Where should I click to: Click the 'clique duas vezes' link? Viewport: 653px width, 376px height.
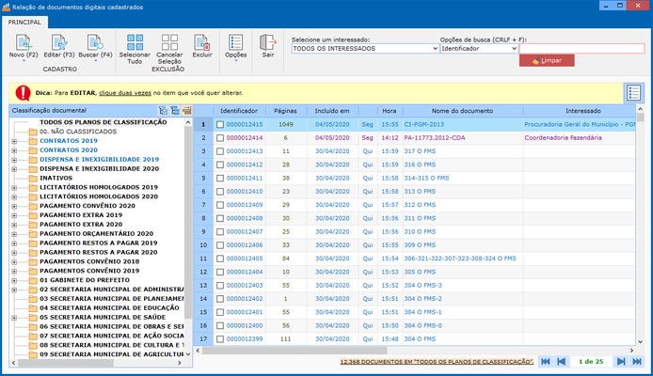click(125, 93)
